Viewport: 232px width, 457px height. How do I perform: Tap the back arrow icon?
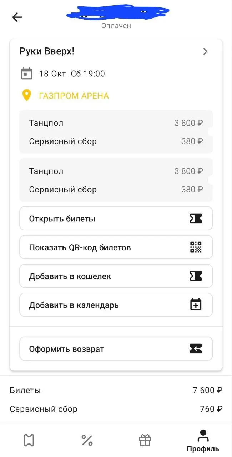[x=17, y=17]
